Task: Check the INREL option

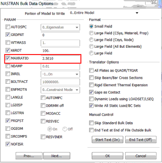Action: (x=8, y=74)
